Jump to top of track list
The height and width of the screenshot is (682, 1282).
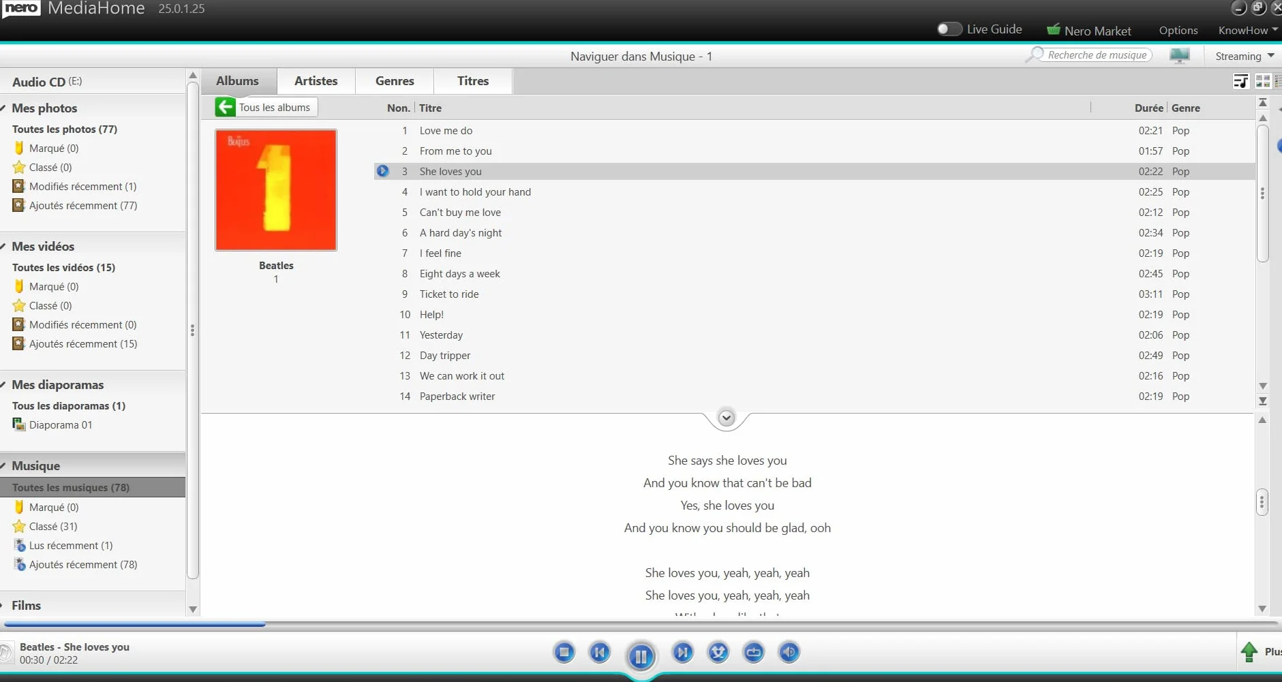pyautogui.click(x=1262, y=102)
